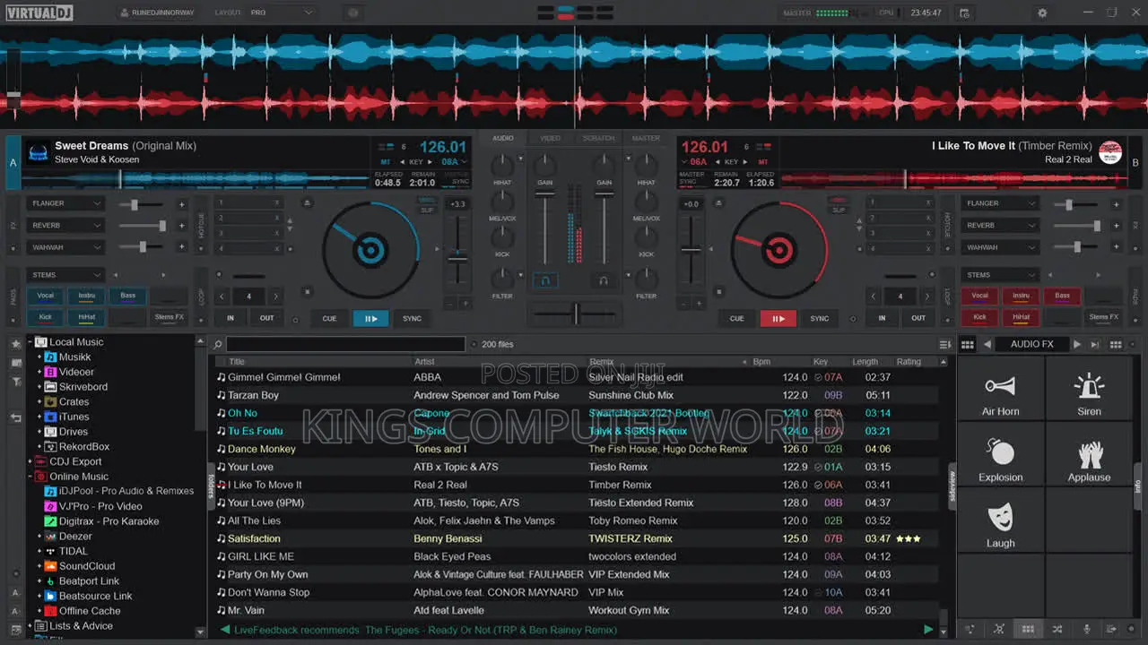Image resolution: width=1148 pixels, height=645 pixels.
Task: Trigger the Siren sample
Action: tap(1089, 390)
